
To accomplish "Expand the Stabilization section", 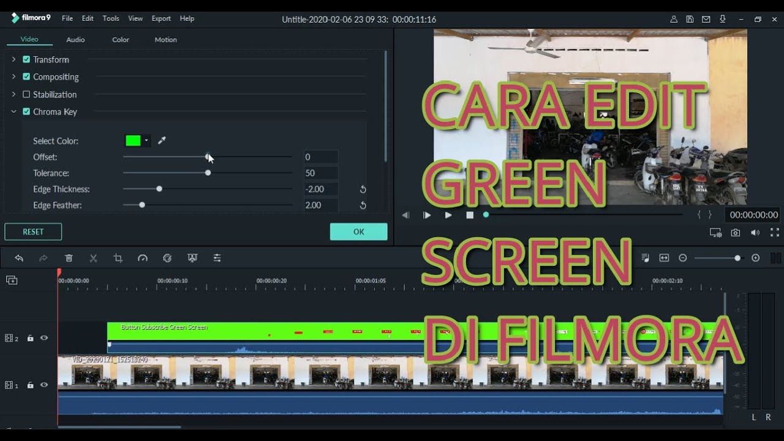I will [x=13, y=94].
